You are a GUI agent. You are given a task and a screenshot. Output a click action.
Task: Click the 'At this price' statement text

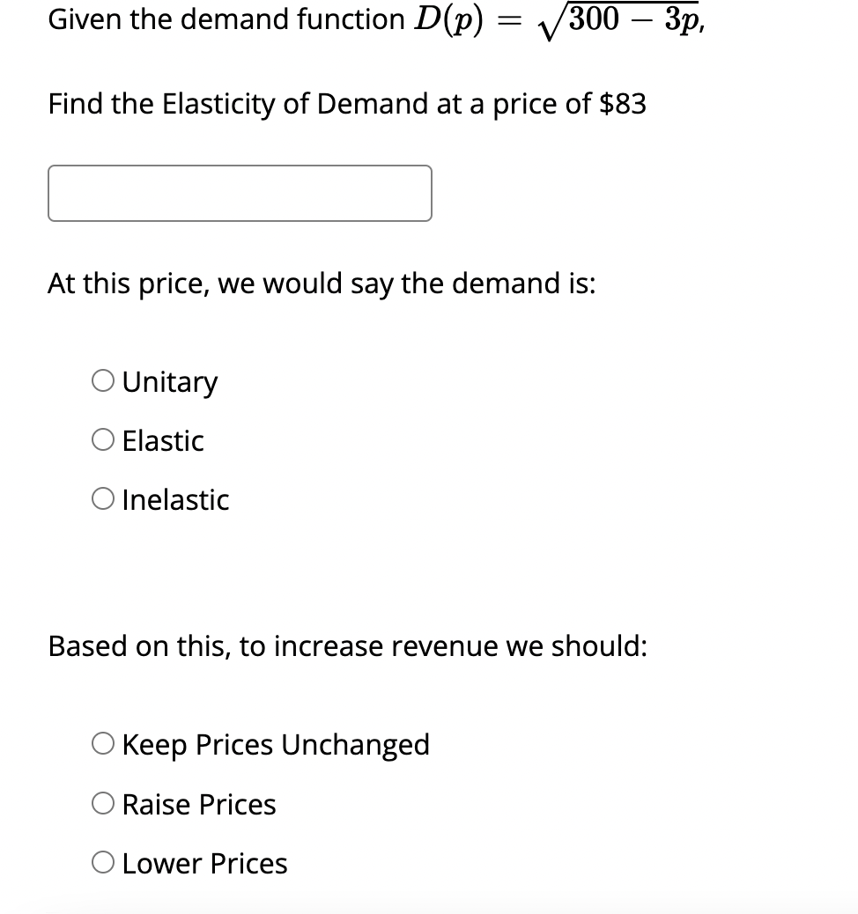click(x=322, y=283)
